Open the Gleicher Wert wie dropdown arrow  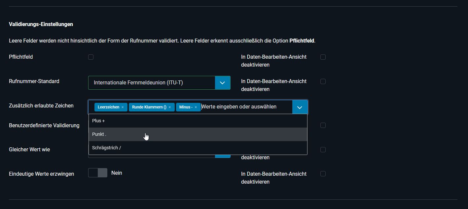(x=223, y=156)
